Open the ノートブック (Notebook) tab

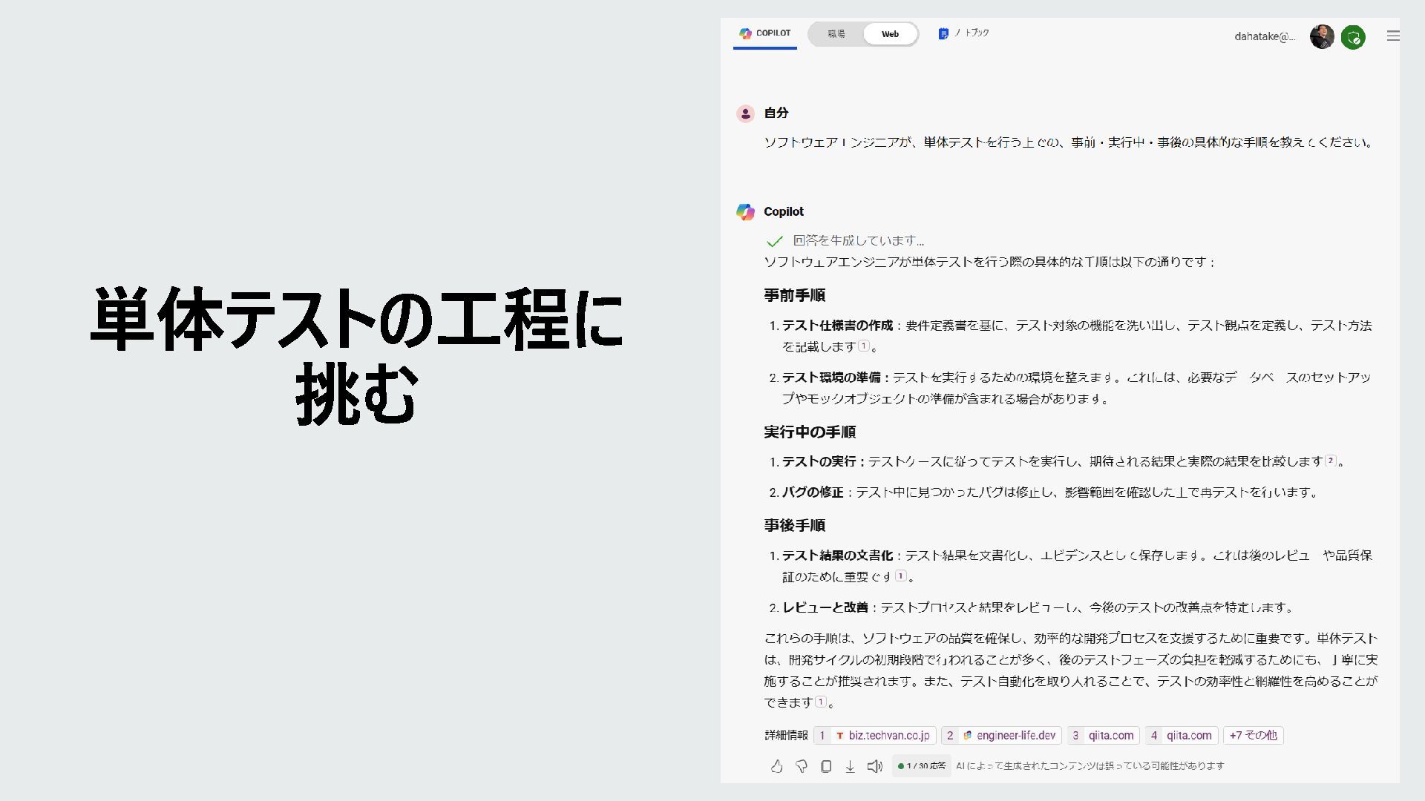(x=963, y=33)
